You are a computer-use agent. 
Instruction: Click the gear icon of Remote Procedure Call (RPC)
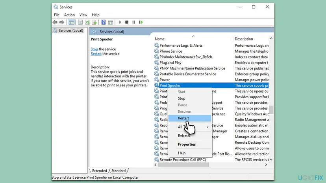156,159
